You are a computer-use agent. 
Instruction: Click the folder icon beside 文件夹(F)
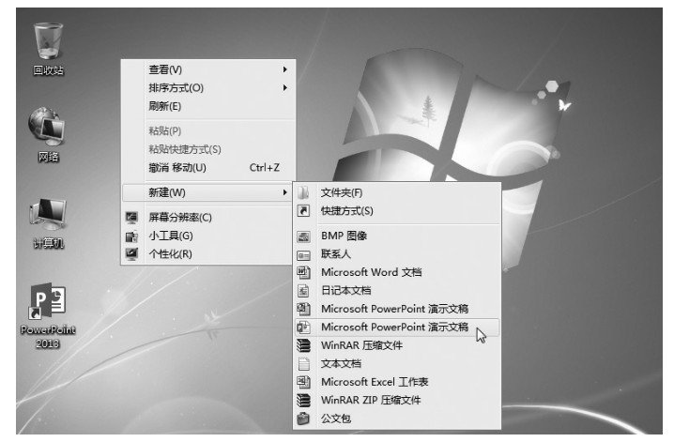point(303,193)
